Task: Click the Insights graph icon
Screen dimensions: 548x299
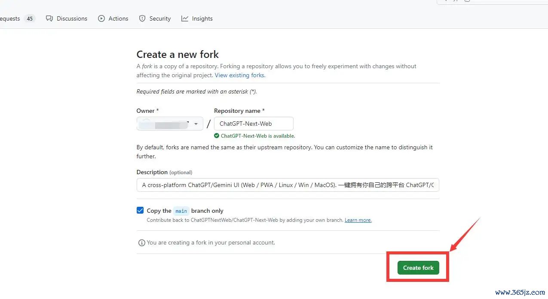Action: (185, 18)
